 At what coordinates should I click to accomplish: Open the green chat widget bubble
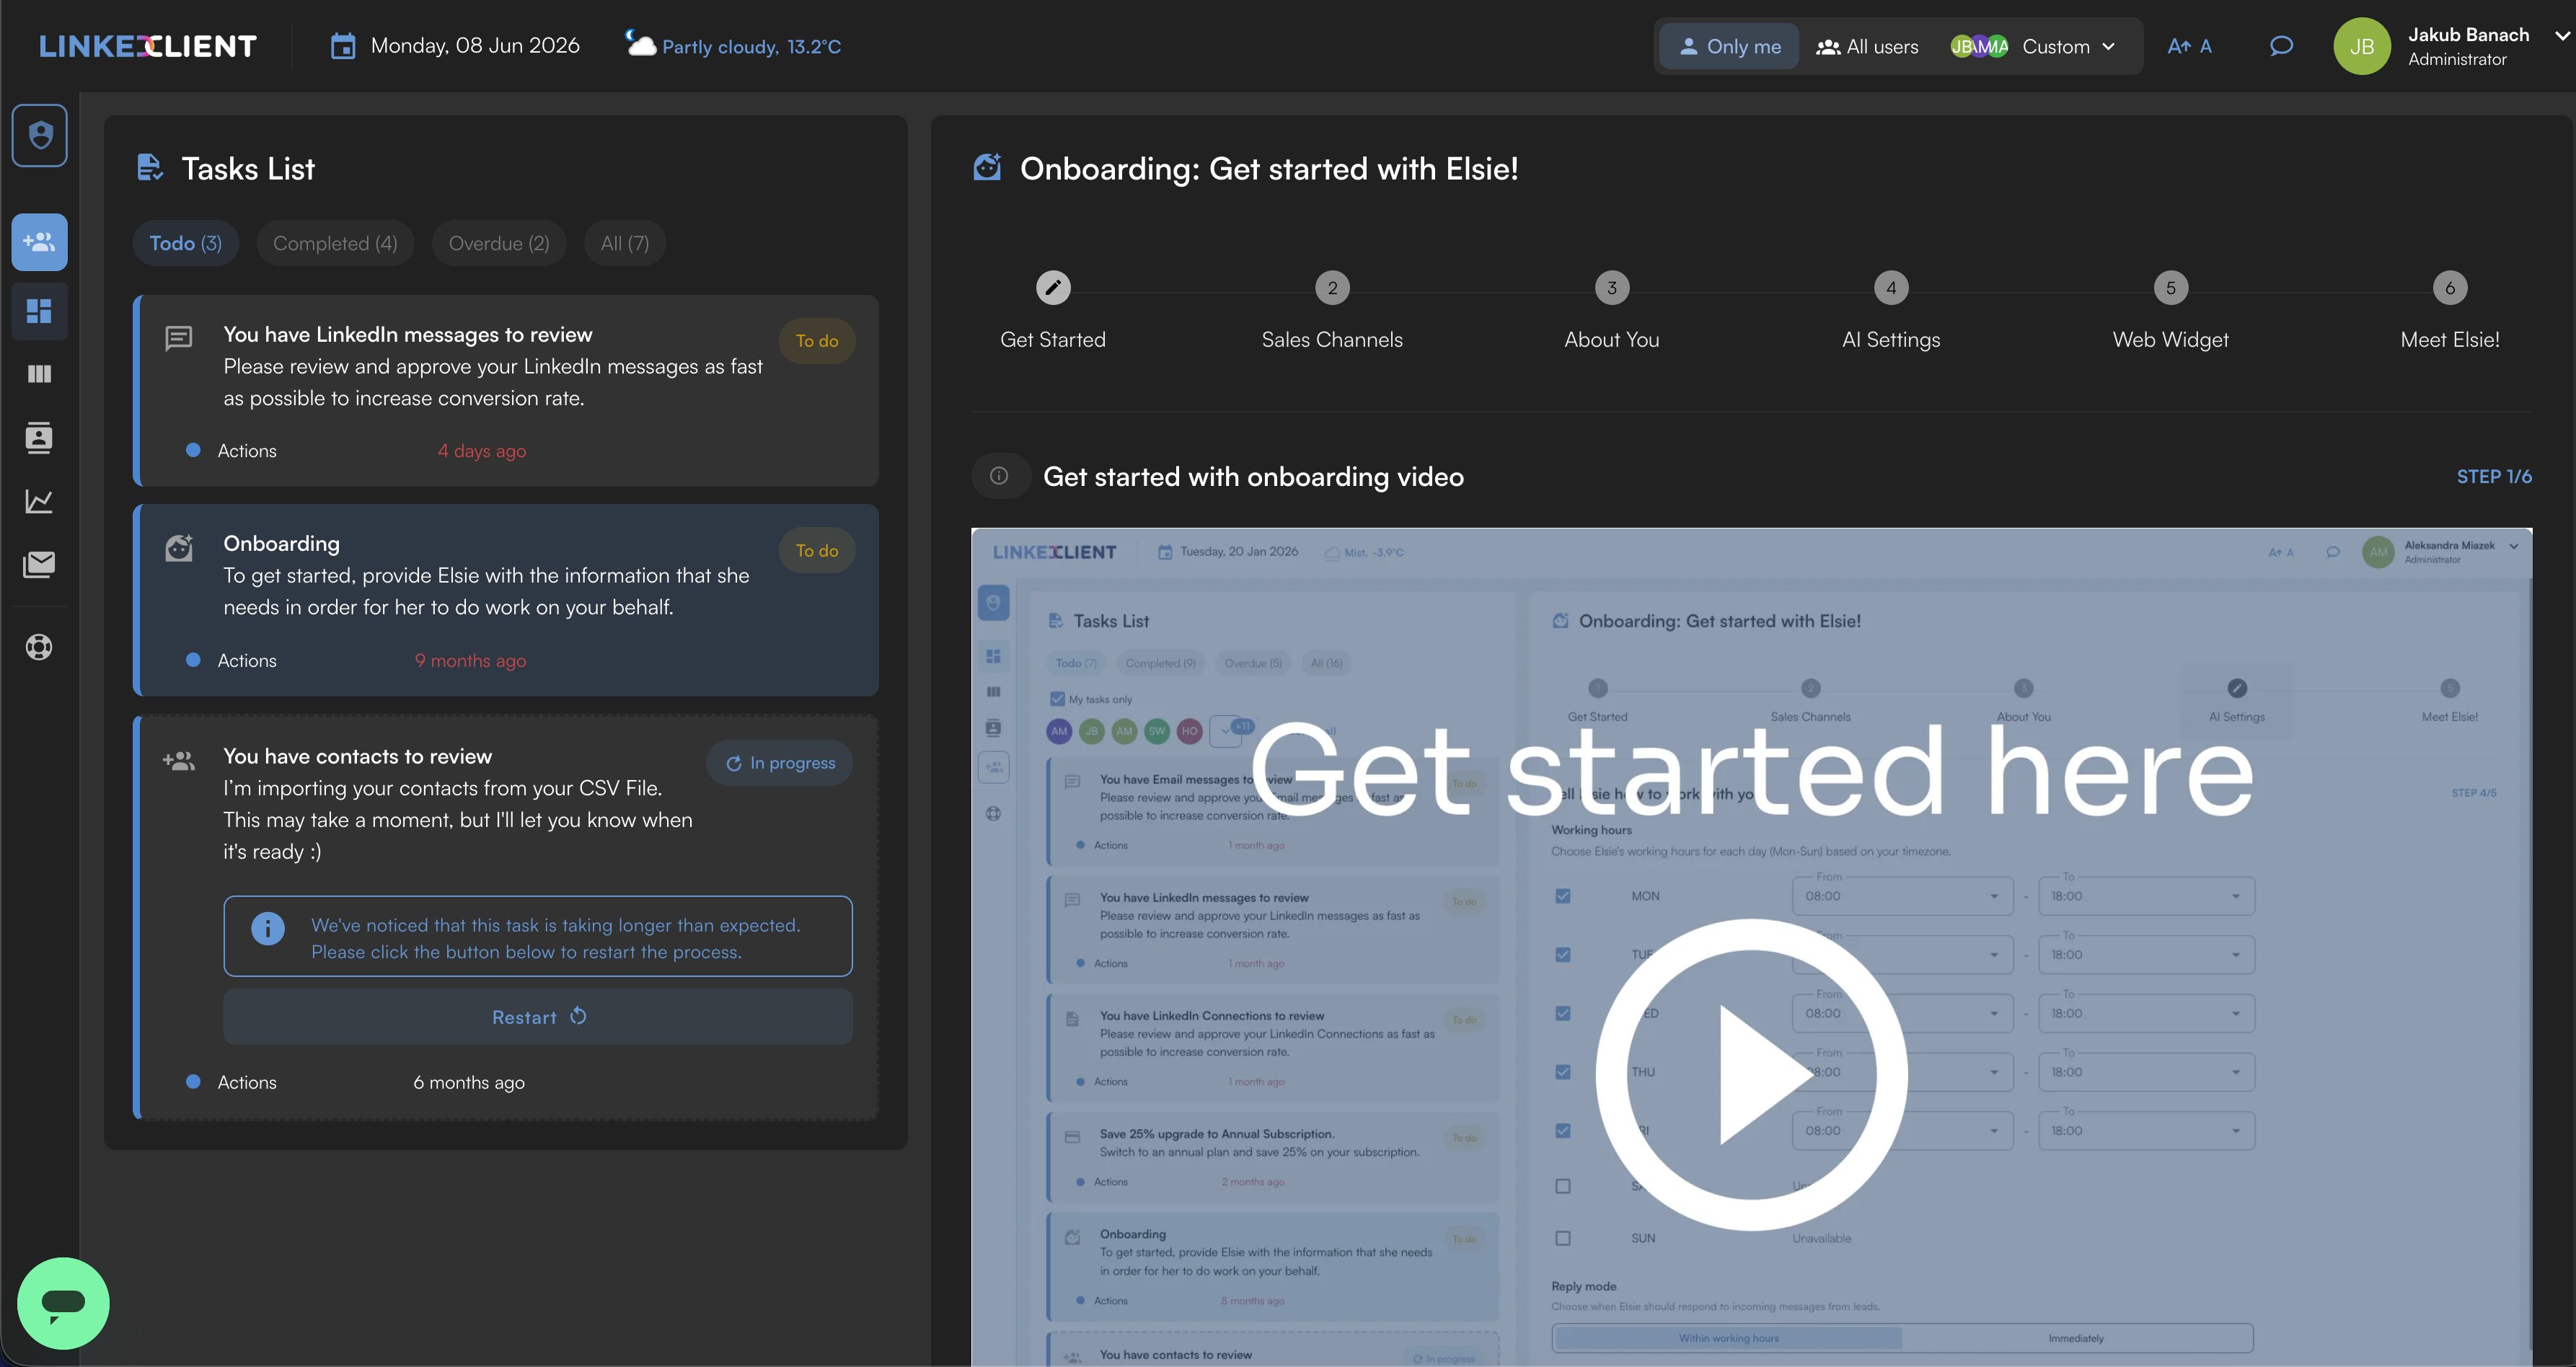coord(63,1303)
